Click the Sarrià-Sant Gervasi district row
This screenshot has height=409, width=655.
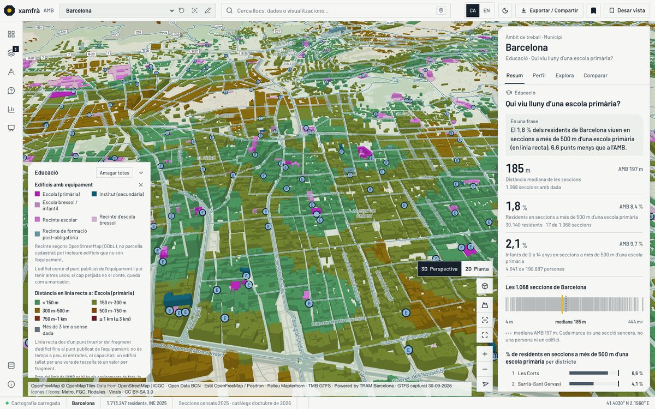(x=574, y=384)
